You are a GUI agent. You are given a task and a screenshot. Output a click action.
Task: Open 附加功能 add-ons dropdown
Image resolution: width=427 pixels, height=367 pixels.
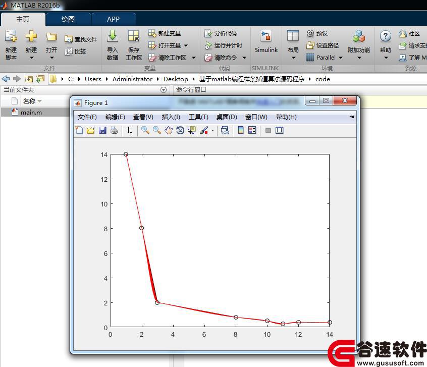[x=359, y=45]
